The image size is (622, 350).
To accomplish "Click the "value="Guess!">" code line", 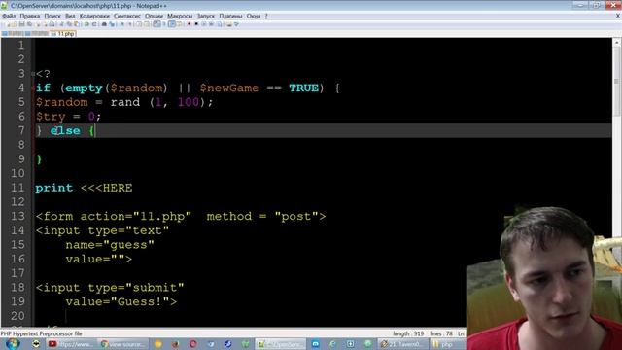I will (121, 301).
